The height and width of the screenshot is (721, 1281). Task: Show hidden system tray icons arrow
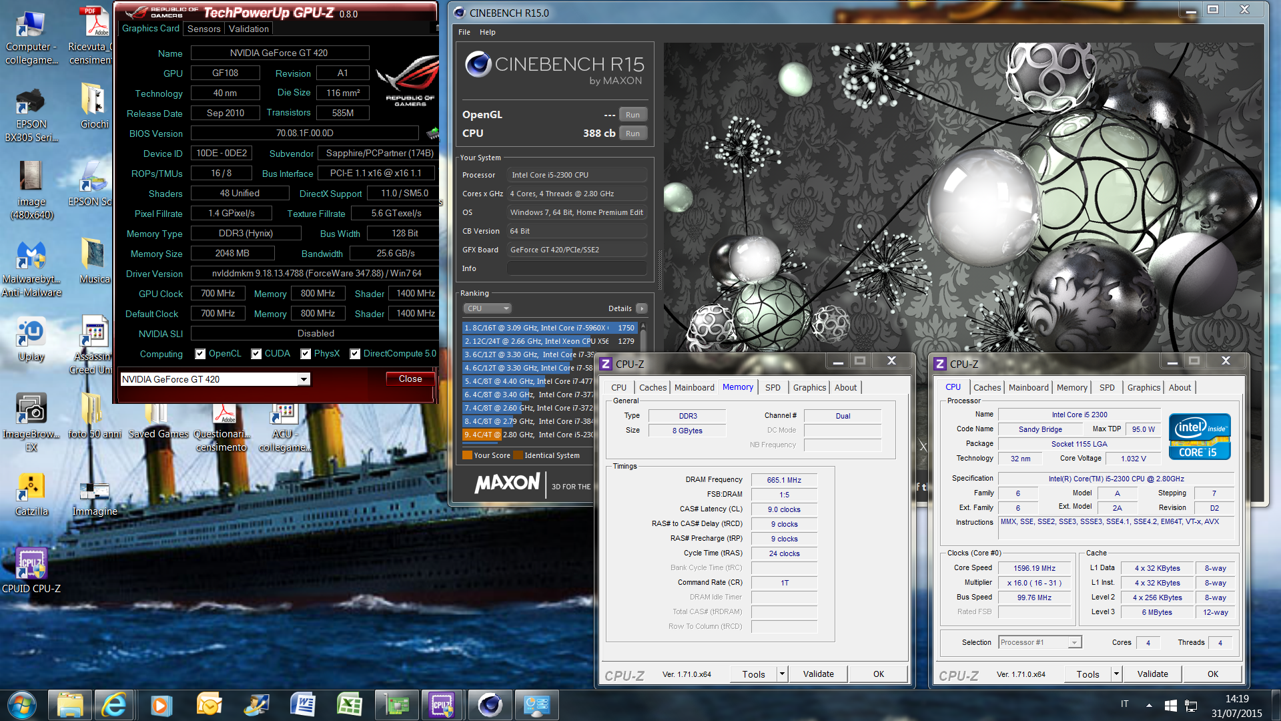pos(1149,705)
